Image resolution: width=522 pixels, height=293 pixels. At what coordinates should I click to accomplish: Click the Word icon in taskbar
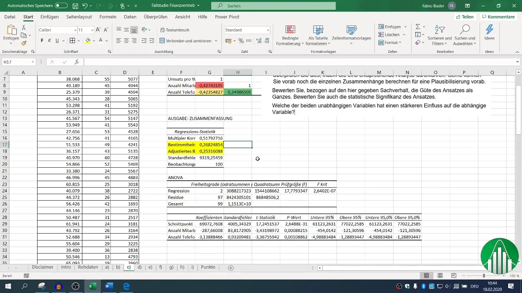[x=109, y=286]
